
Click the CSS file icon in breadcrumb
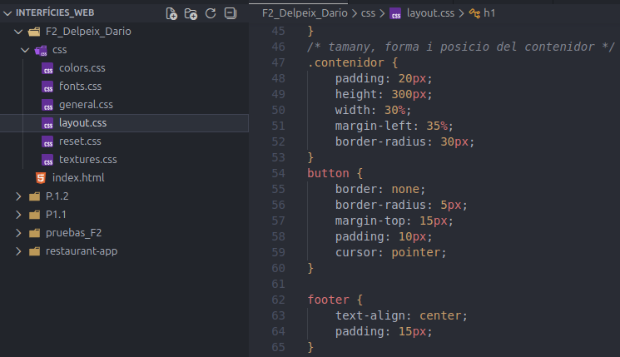(x=395, y=13)
